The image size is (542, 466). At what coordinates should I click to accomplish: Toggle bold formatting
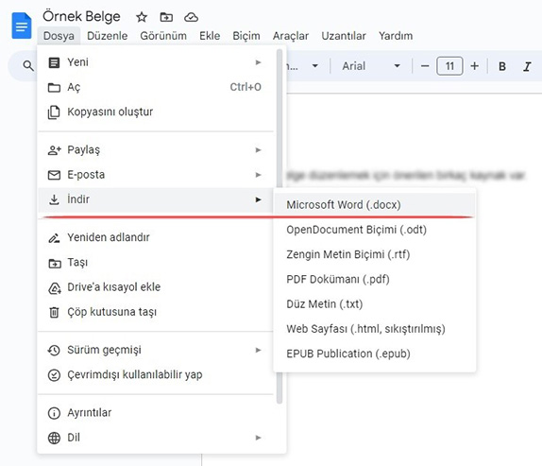[x=502, y=66]
